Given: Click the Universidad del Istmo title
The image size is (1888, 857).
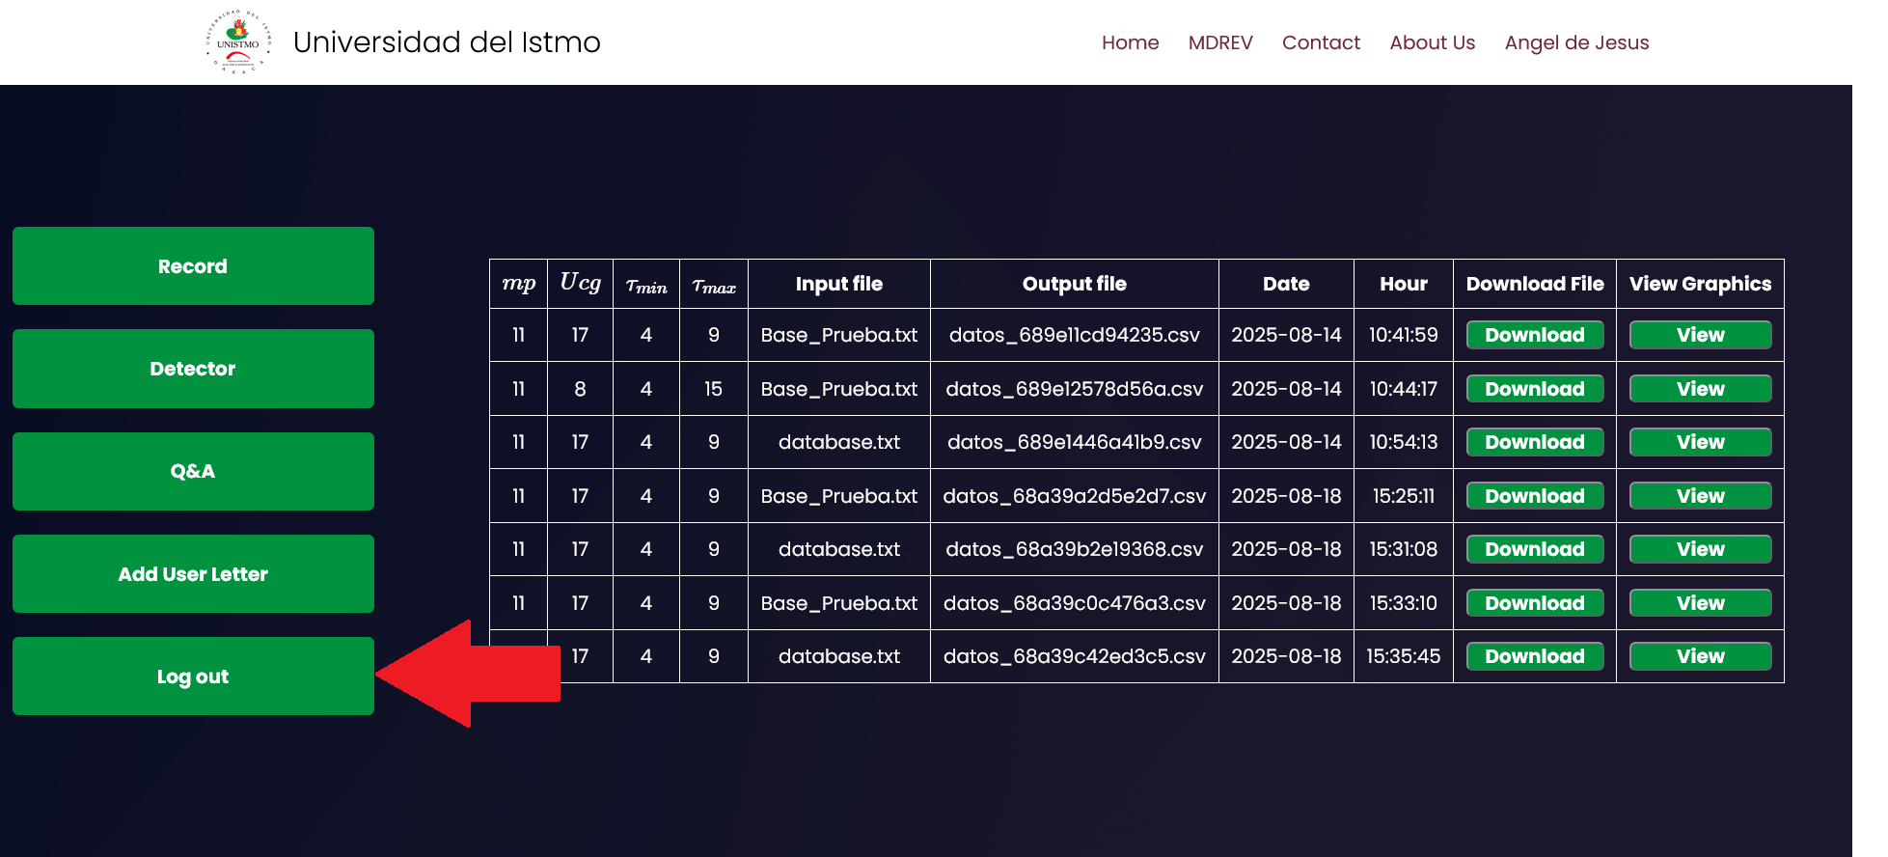Looking at the screenshot, I should [447, 42].
